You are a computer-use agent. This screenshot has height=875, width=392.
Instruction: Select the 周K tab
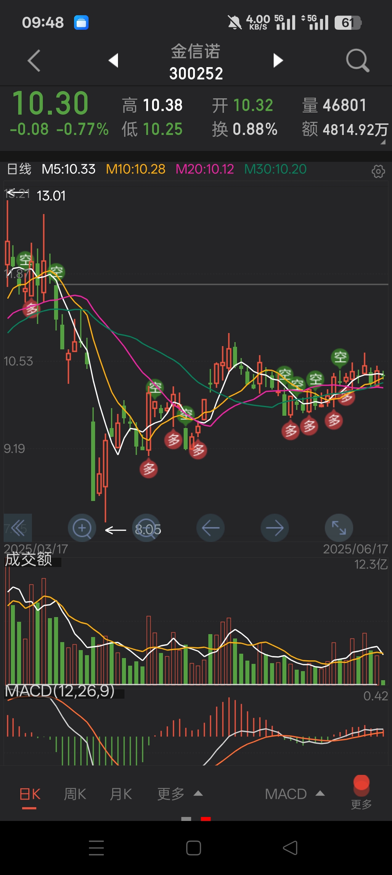75,794
